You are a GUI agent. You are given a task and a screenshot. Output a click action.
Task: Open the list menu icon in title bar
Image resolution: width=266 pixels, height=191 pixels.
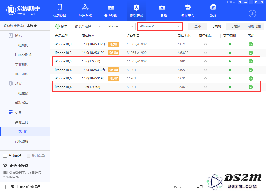pyautogui.click(x=246, y=2)
